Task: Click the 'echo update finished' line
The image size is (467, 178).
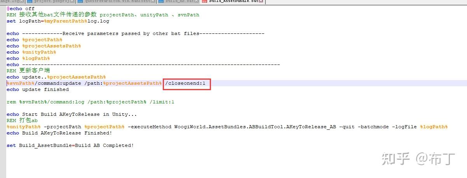Action: [x=38, y=89]
